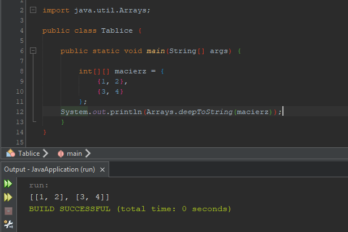Click line number 12 in the gutter
The height and width of the screenshot is (232, 348).
pos(20,112)
